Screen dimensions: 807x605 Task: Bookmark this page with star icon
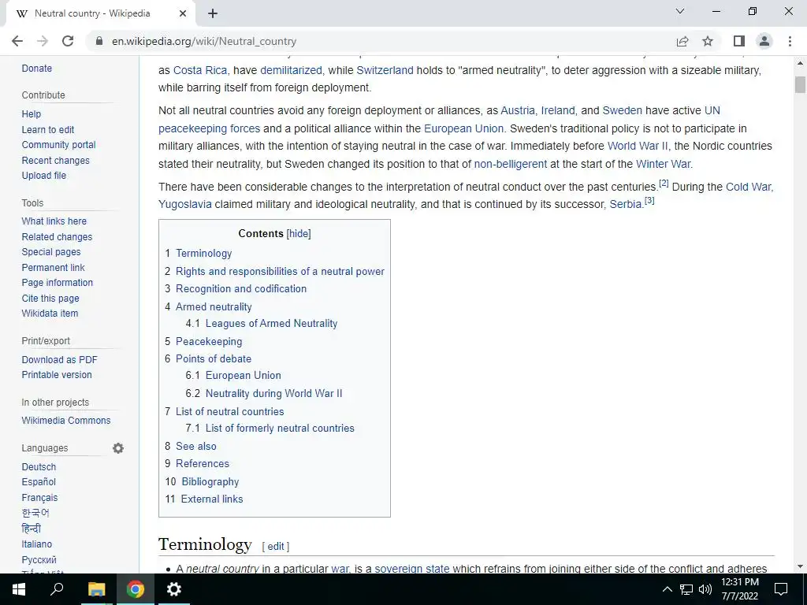tap(708, 41)
